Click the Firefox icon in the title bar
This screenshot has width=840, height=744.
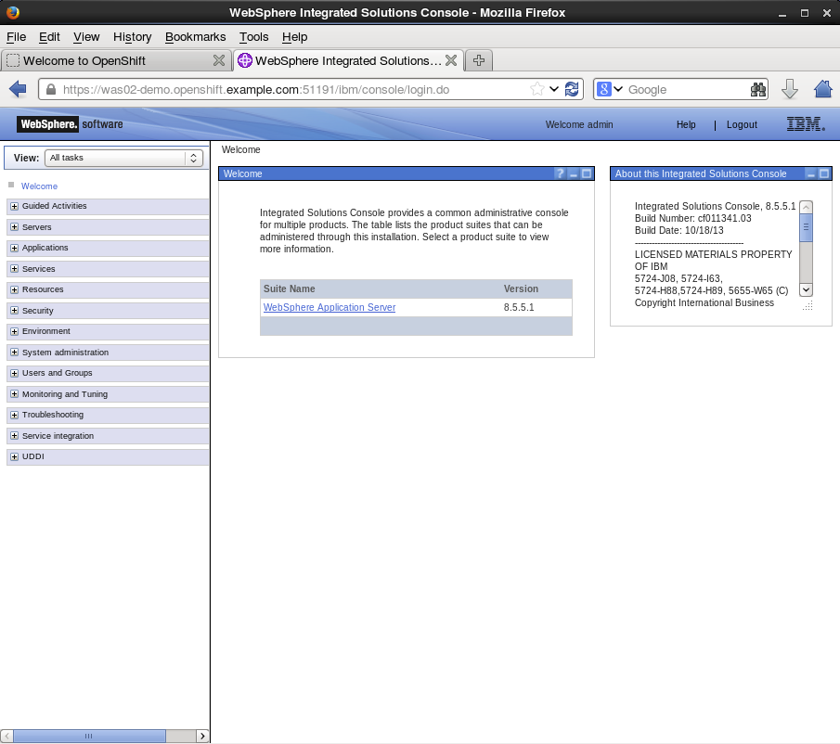click(x=12, y=12)
